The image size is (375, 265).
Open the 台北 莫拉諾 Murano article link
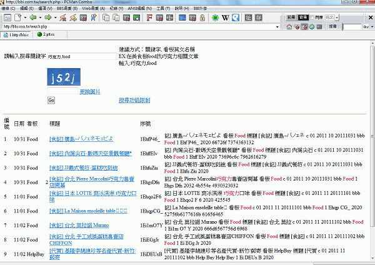[x=79, y=225]
